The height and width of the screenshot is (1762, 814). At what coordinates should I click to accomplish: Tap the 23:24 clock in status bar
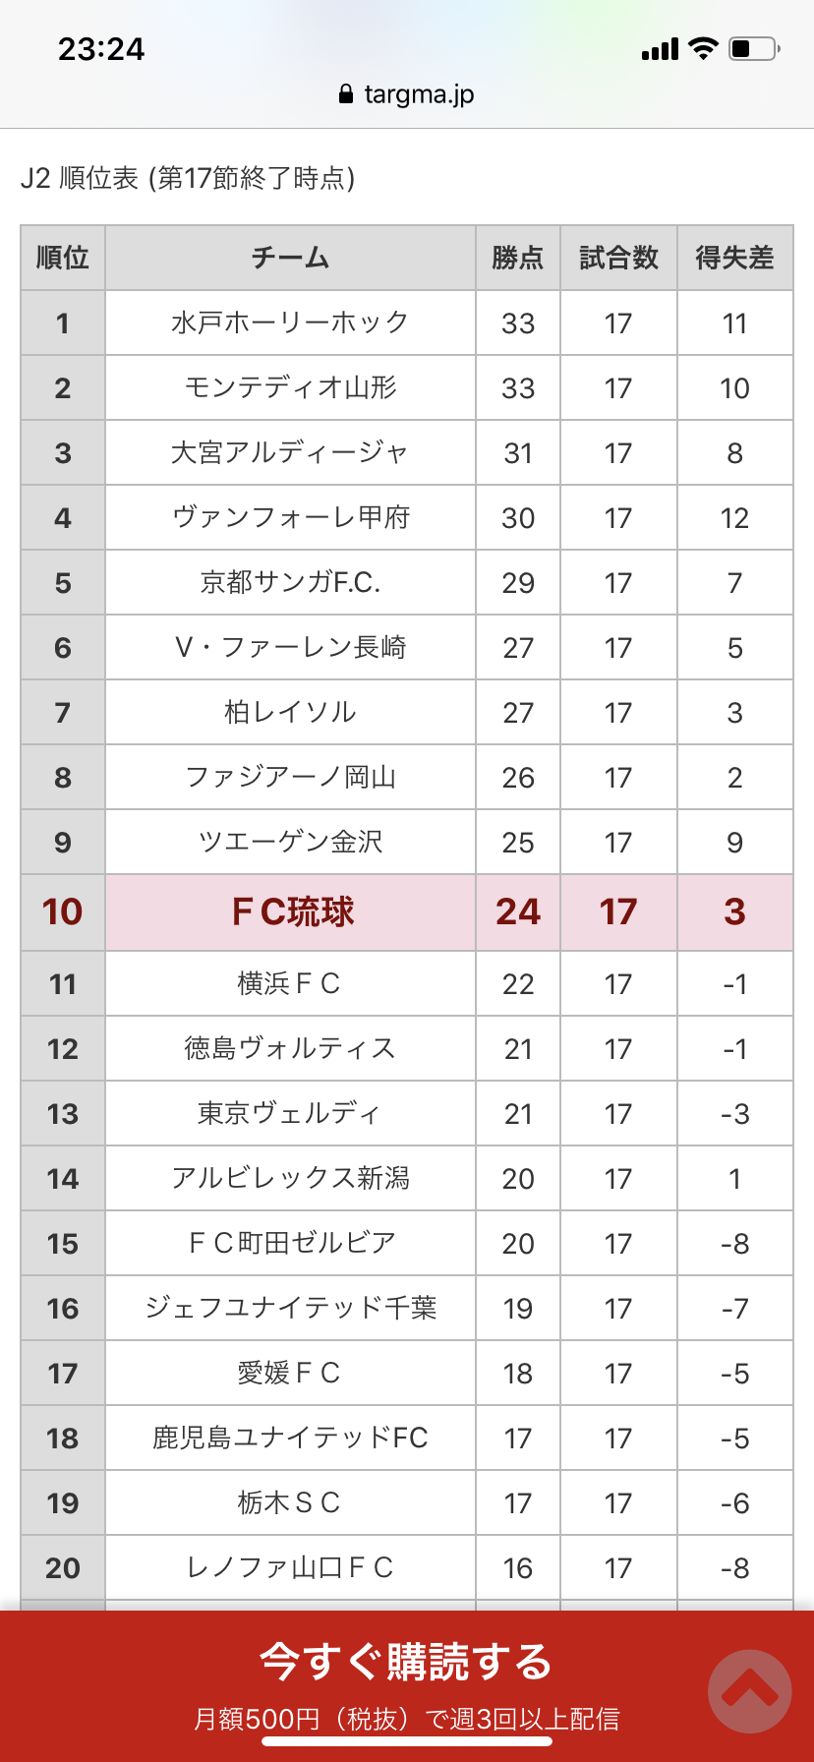pyautogui.click(x=101, y=49)
